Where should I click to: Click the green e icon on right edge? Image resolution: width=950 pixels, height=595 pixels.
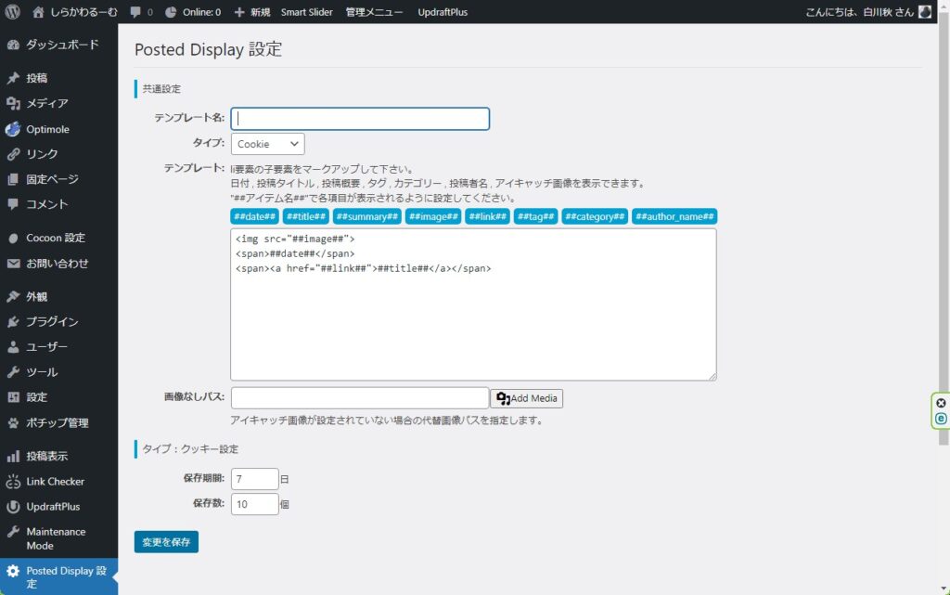(x=941, y=419)
